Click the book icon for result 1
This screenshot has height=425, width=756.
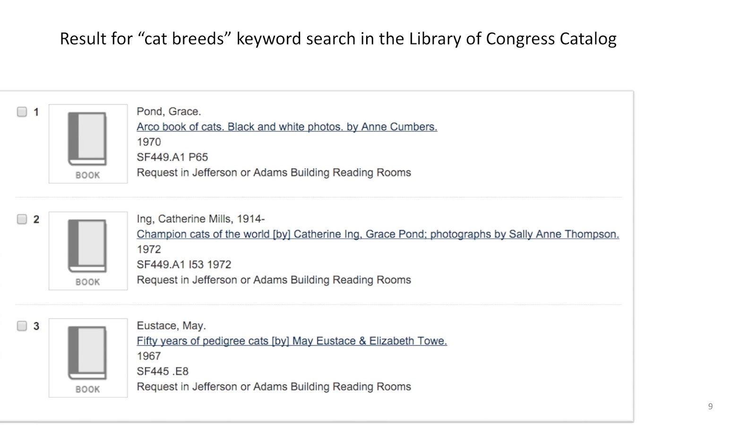click(x=88, y=144)
